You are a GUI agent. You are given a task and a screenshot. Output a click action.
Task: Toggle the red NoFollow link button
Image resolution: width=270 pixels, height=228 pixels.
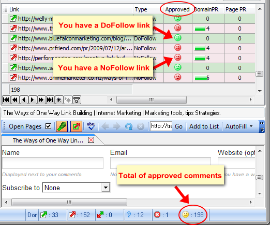(76, 126)
